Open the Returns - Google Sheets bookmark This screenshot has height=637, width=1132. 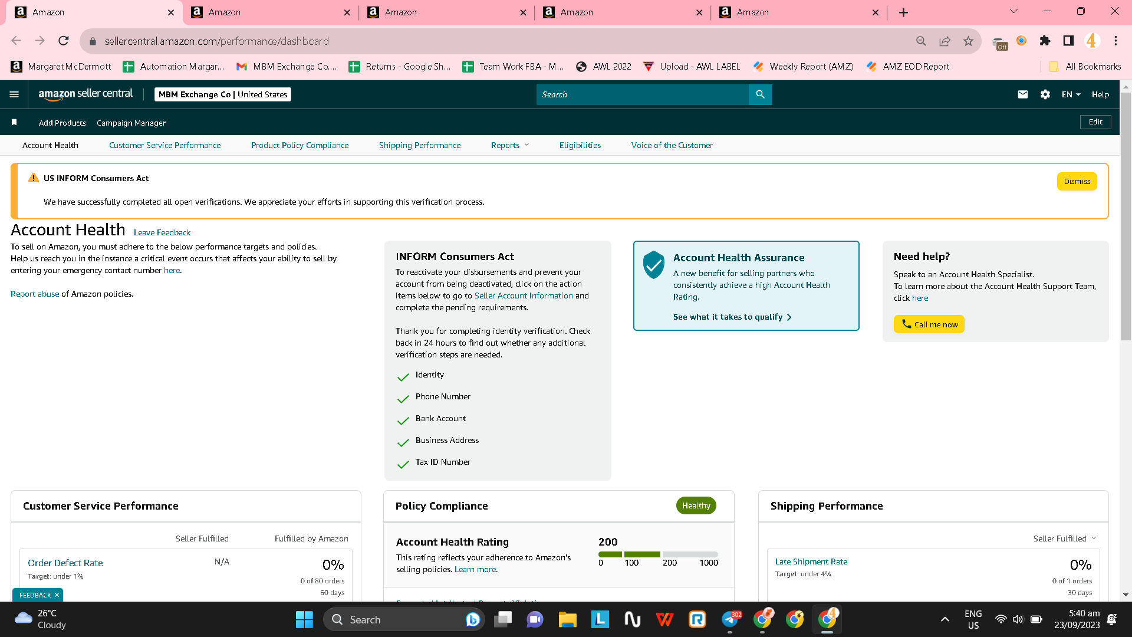[x=400, y=67]
